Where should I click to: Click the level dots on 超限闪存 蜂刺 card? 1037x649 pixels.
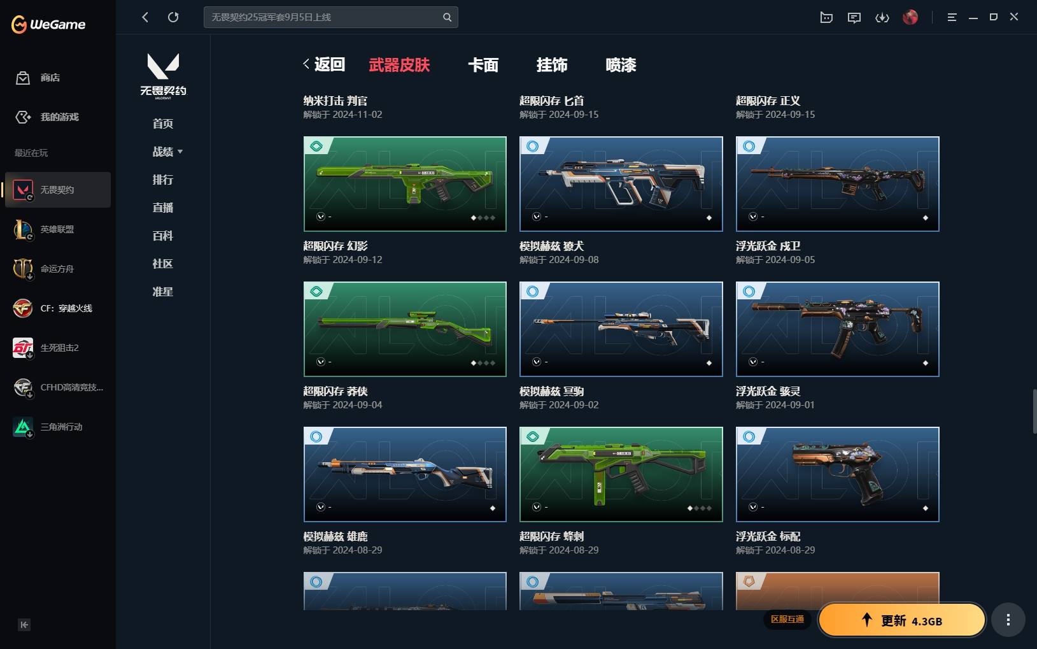click(700, 508)
